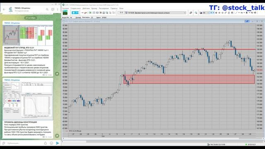265x149 pixels.
Task: Open the Создать окно menu
Action: pyautogui.click(x=75, y=8)
